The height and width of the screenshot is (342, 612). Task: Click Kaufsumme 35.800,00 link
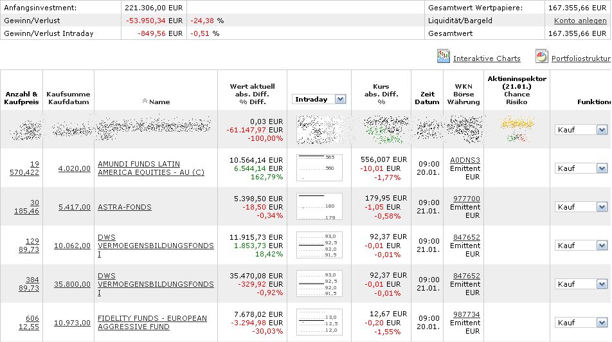tap(72, 285)
